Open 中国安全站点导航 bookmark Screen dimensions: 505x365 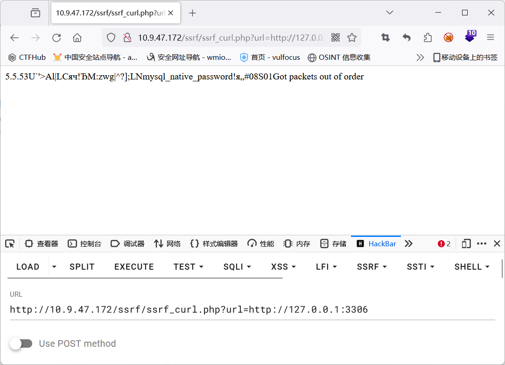(x=95, y=57)
